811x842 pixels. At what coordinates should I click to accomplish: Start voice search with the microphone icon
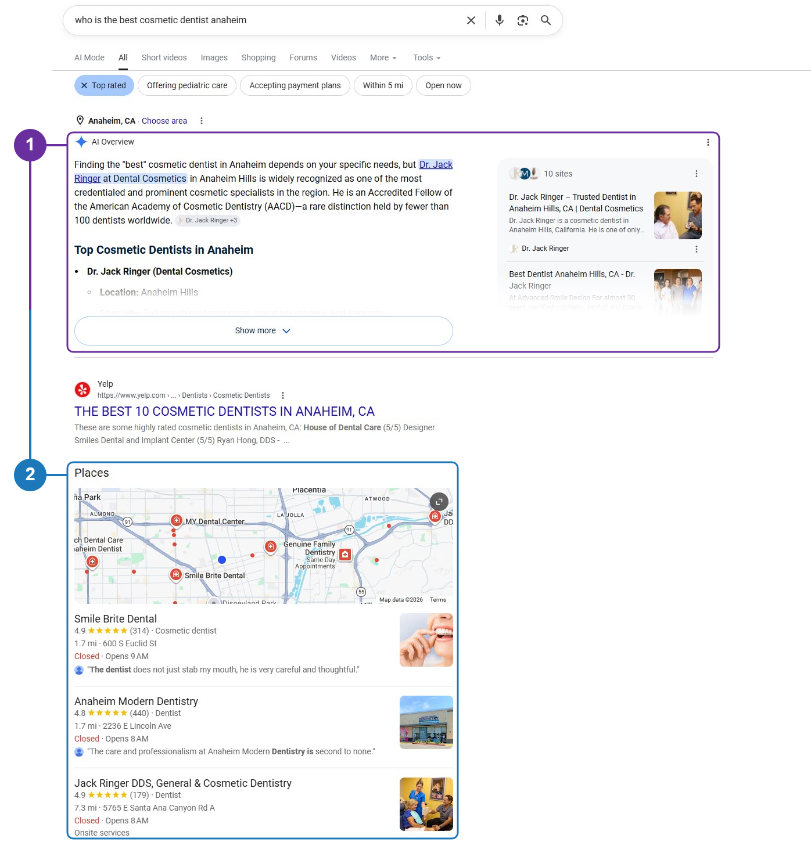click(x=500, y=20)
